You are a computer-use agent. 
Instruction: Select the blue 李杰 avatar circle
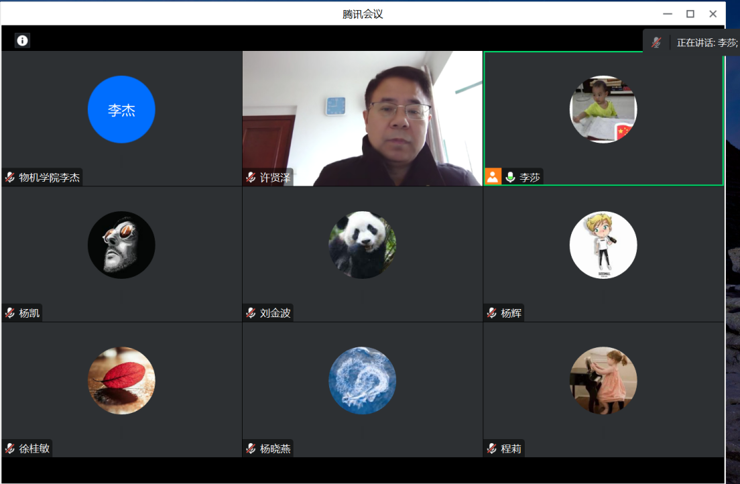pos(121,110)
